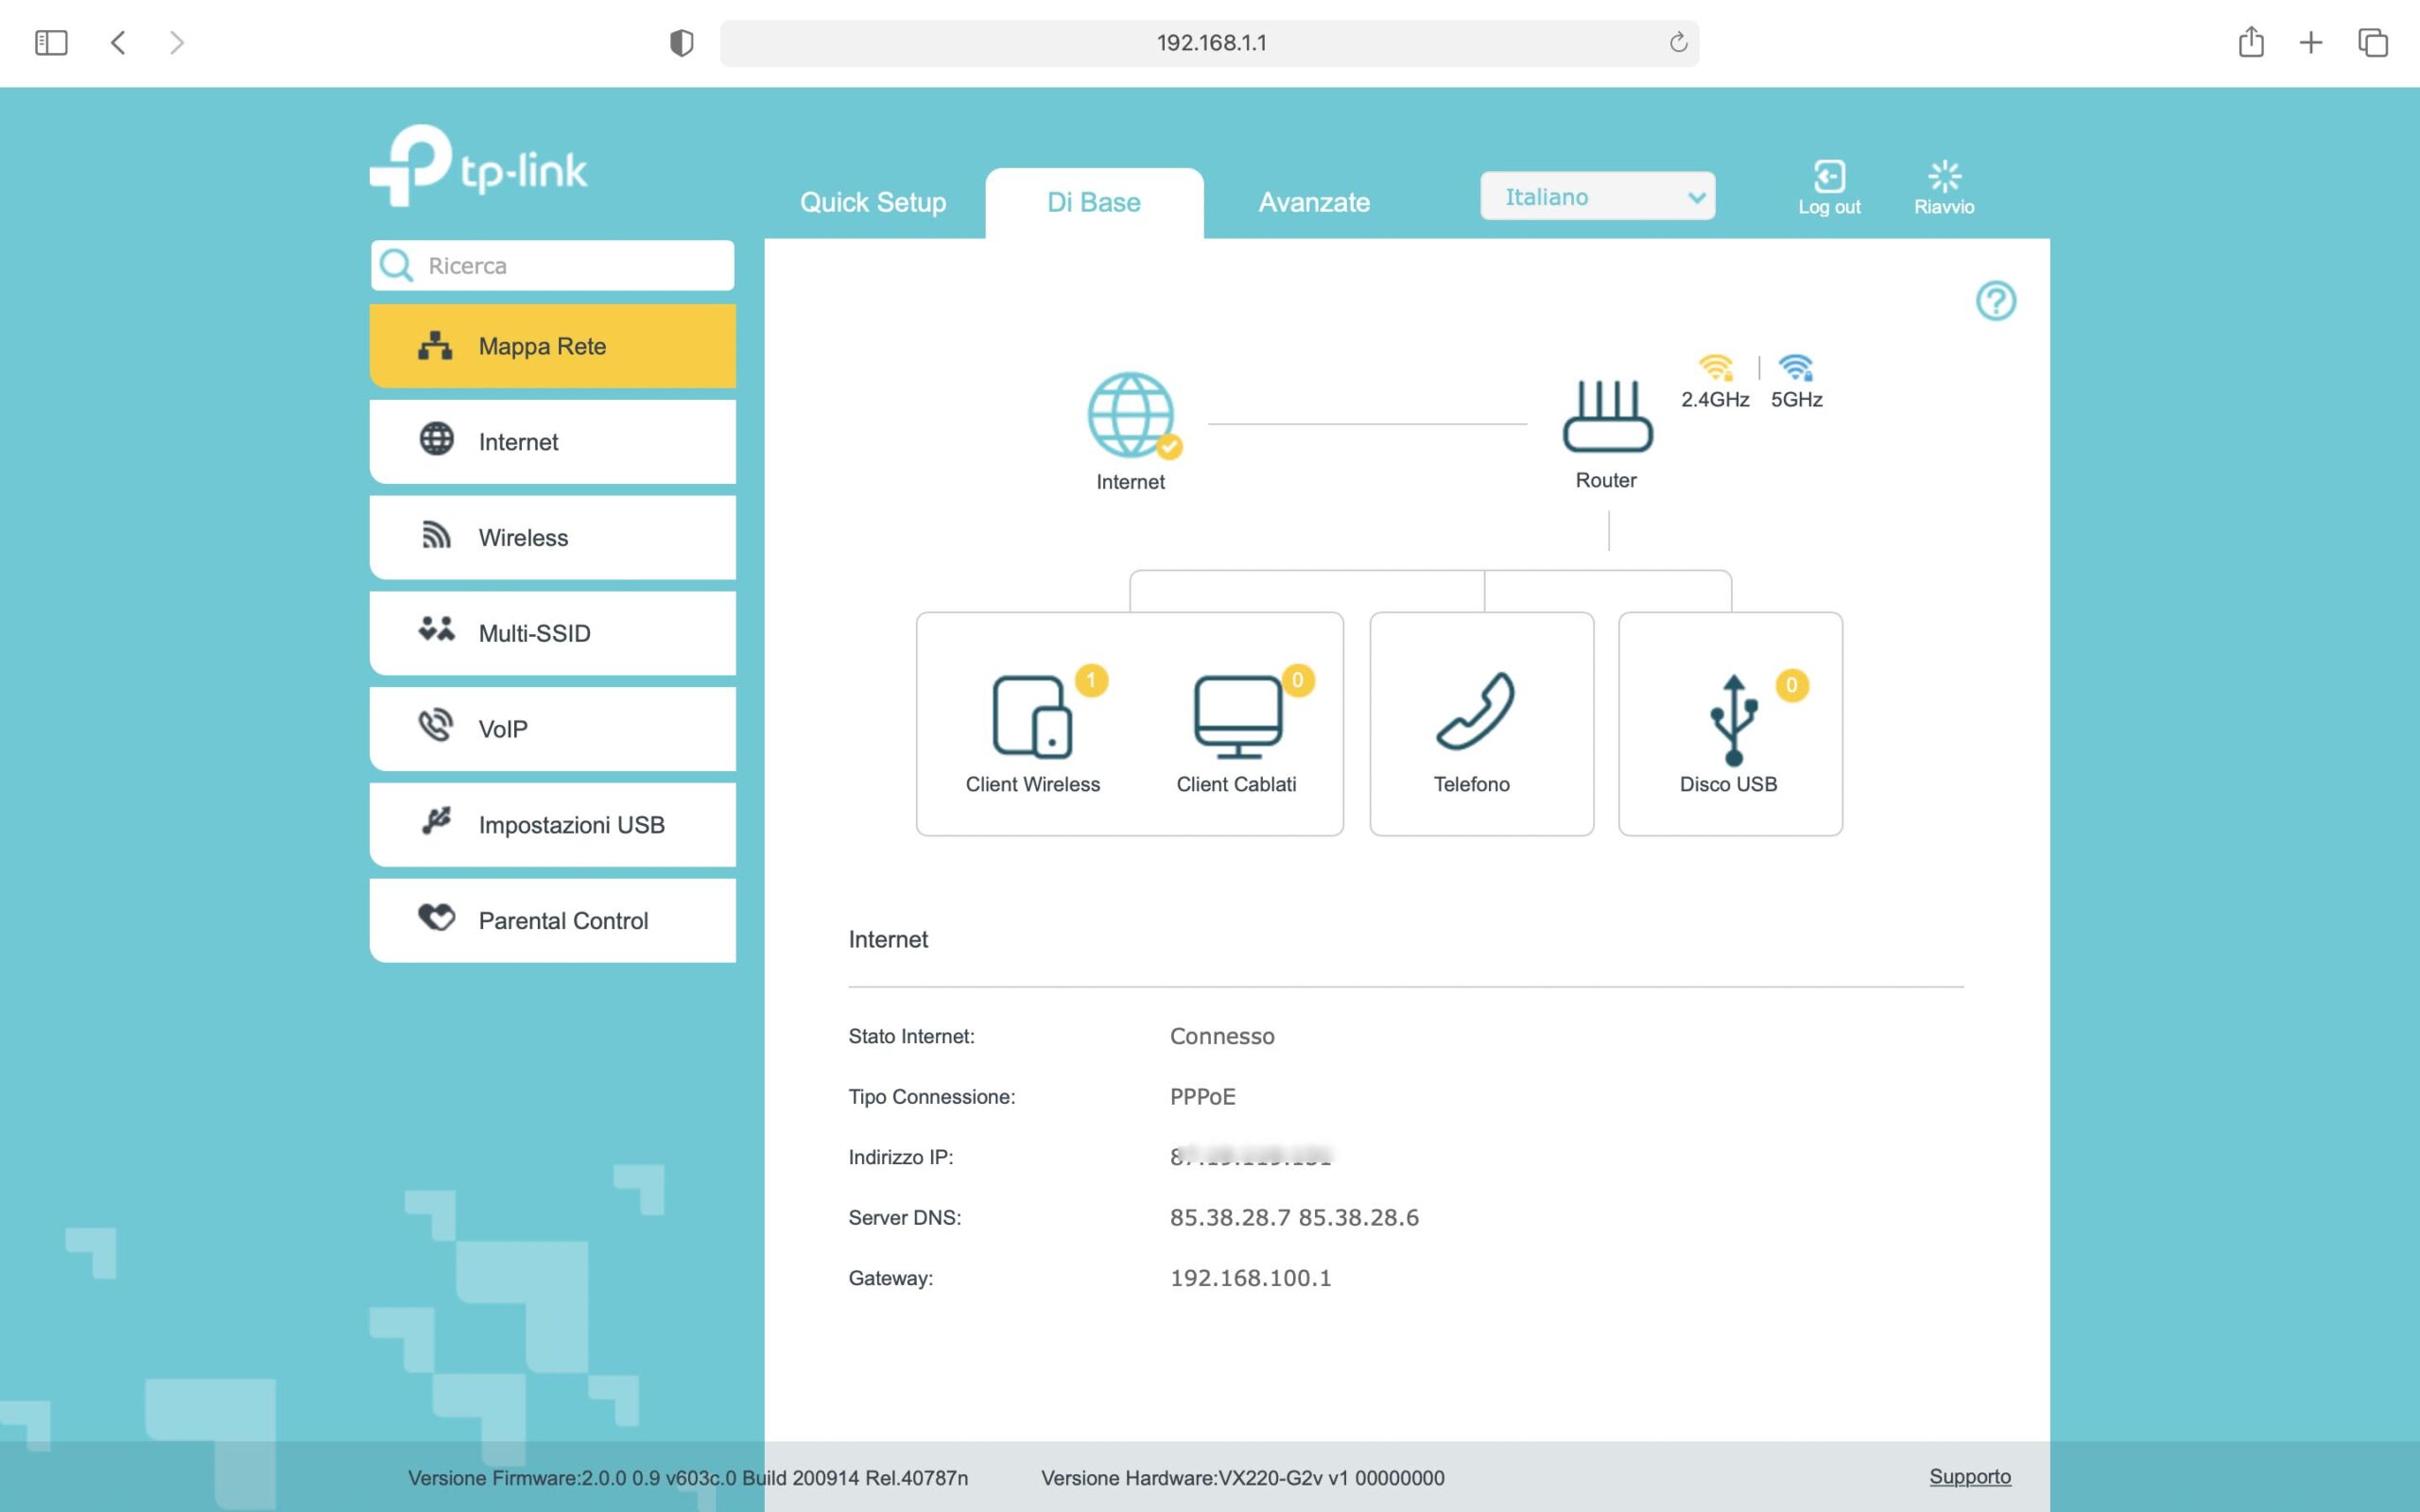The height and width of the screenshot is (1512, 2420).
Task: Click the Telefono handset icon
Action: pos(1475,712)
